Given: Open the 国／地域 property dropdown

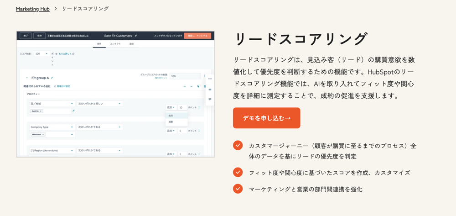Looking at the screenshot, I should pos(52,104).
